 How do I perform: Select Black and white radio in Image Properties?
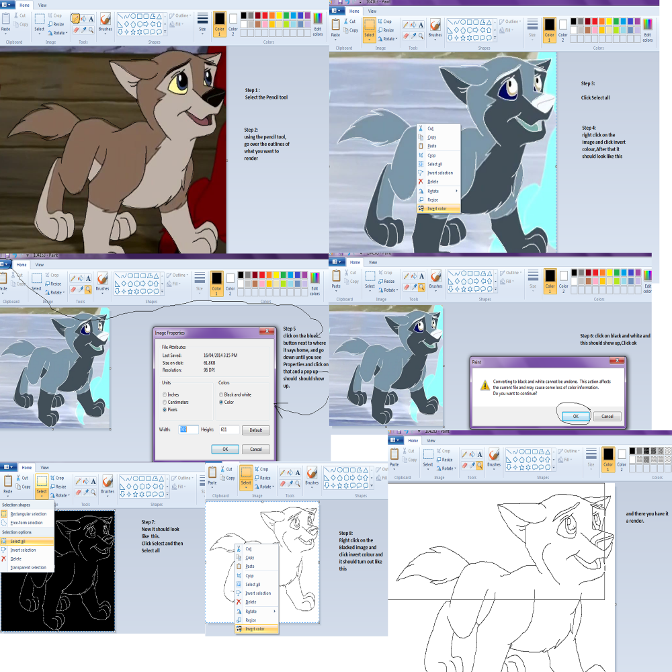click(x=221, y=394)
